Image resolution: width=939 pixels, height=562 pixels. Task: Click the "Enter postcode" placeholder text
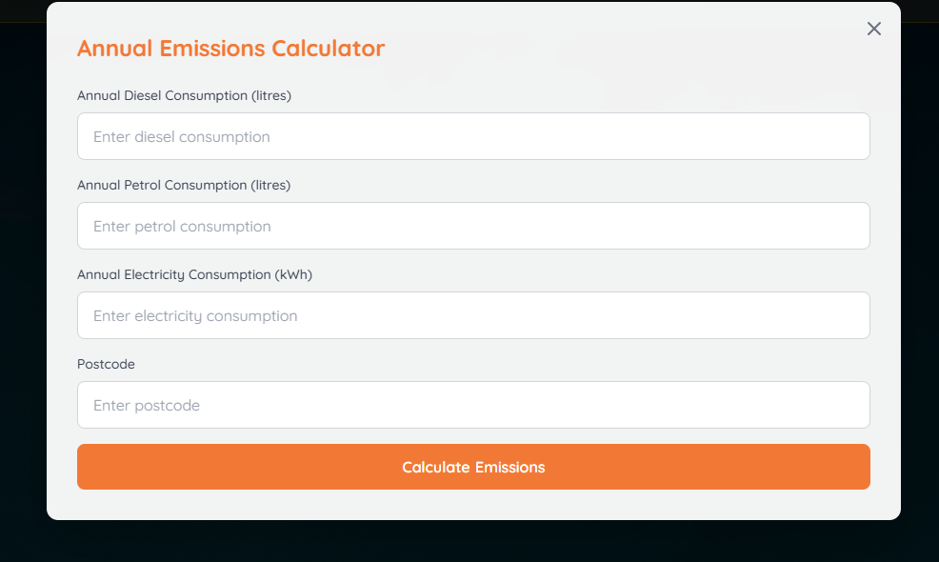147,406
